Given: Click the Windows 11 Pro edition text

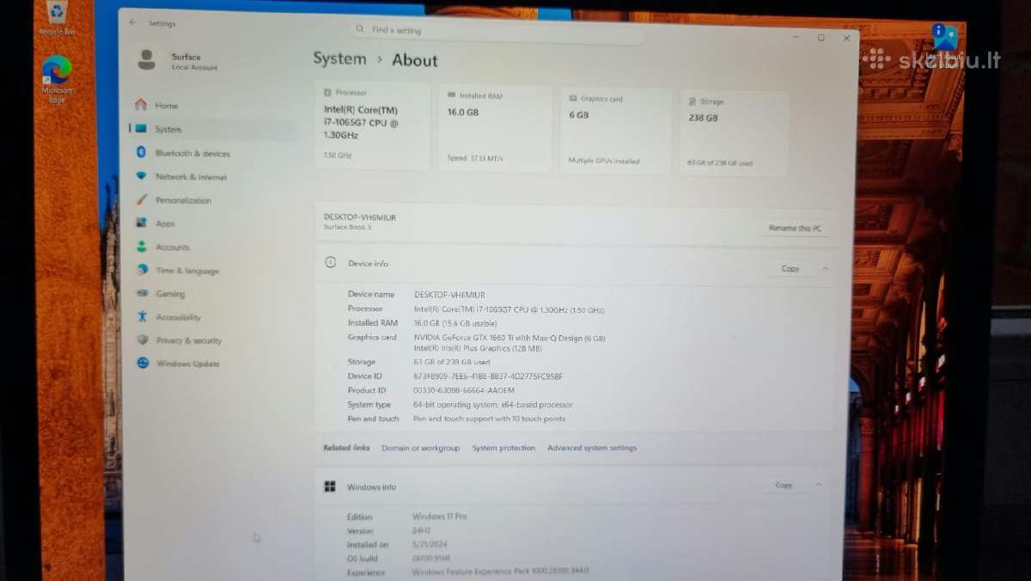Looking at the screenshot, I should (x=439, y=517).
